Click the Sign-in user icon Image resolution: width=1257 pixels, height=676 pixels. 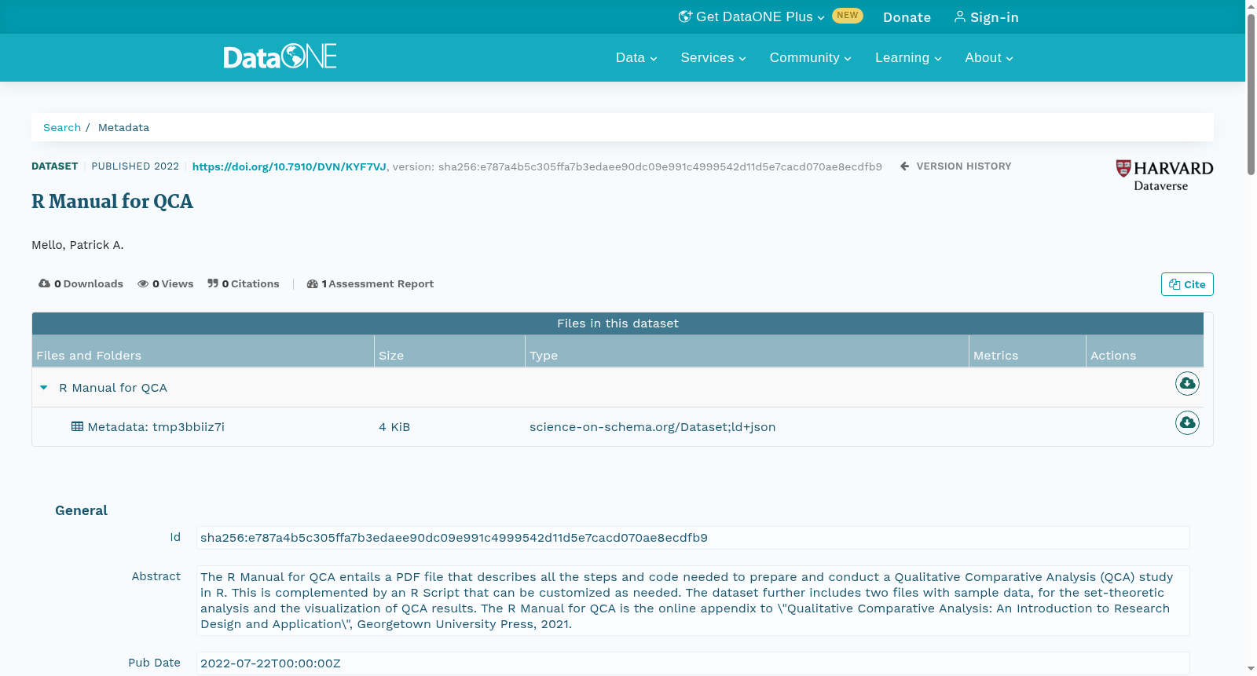pos(960,16)
